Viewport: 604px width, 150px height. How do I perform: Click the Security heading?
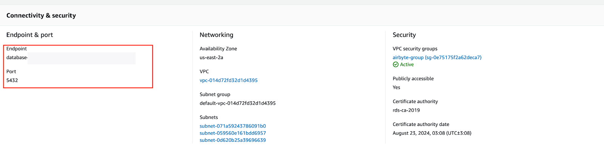point(404,35)
